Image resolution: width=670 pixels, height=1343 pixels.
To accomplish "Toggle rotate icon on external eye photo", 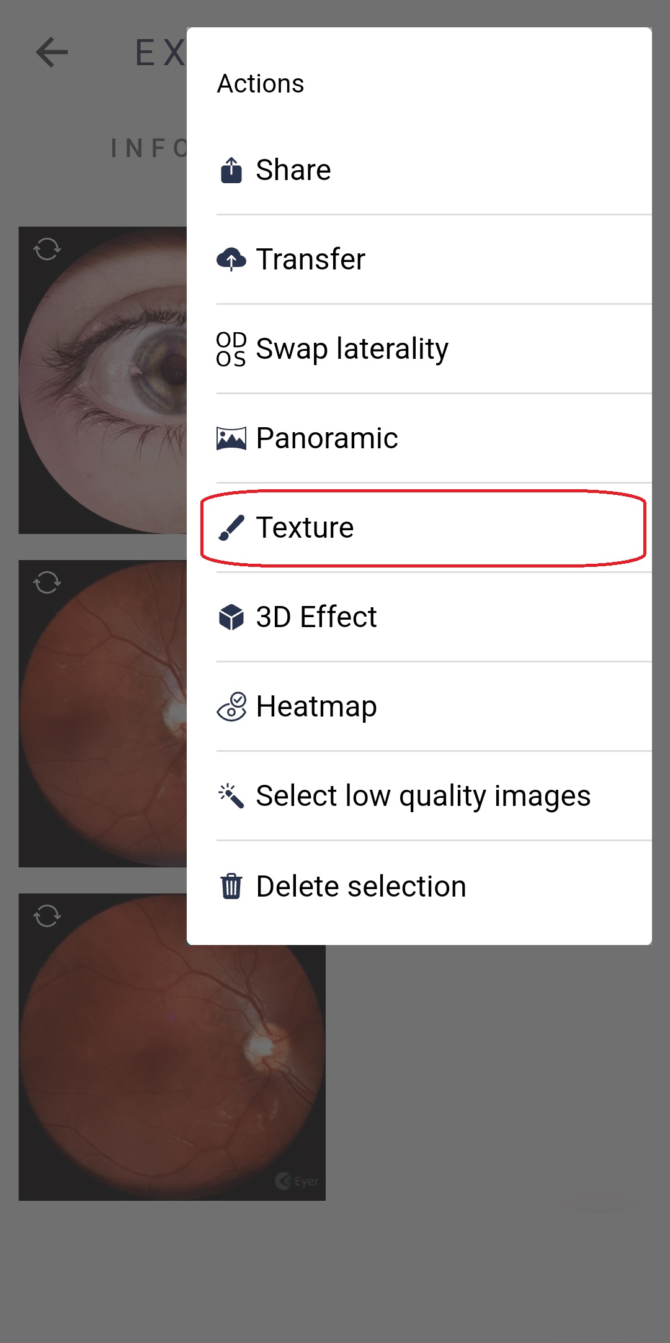I will coord(47,250).
